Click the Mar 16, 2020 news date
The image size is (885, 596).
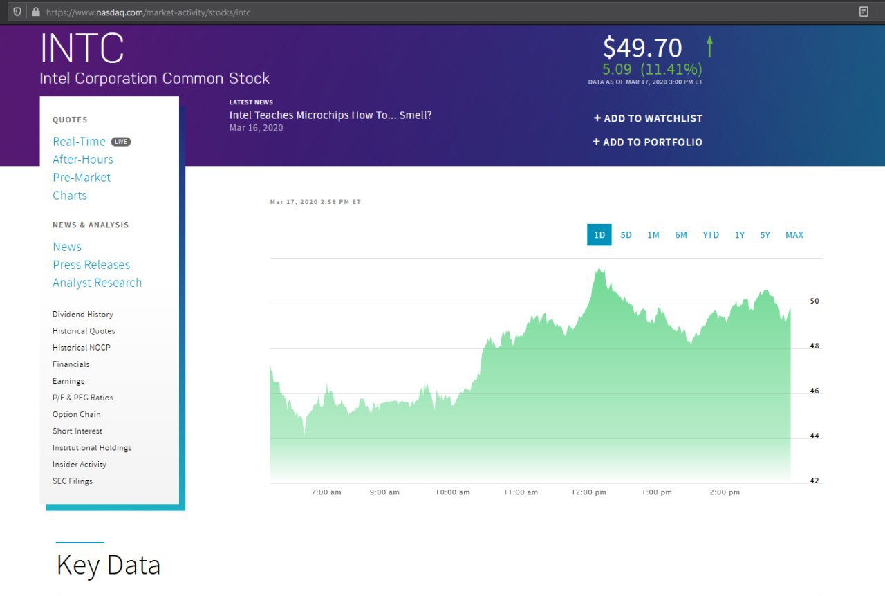click(257, 128)
